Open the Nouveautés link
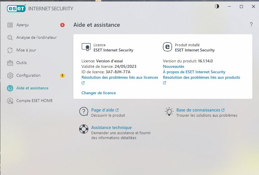The image size is (259, 175). point(174,66)
